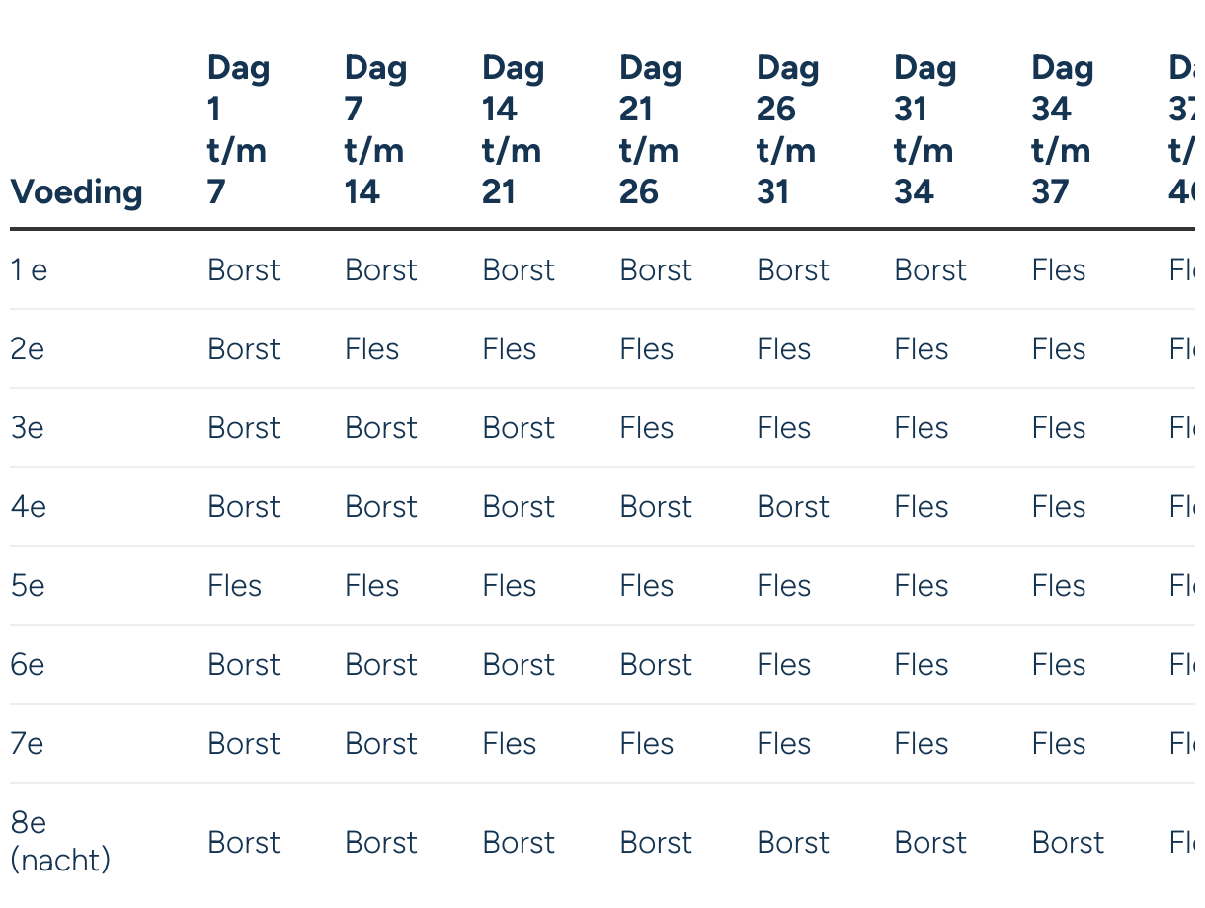Click Borst in row 6e, Dag 21 column

click(656, 665)
